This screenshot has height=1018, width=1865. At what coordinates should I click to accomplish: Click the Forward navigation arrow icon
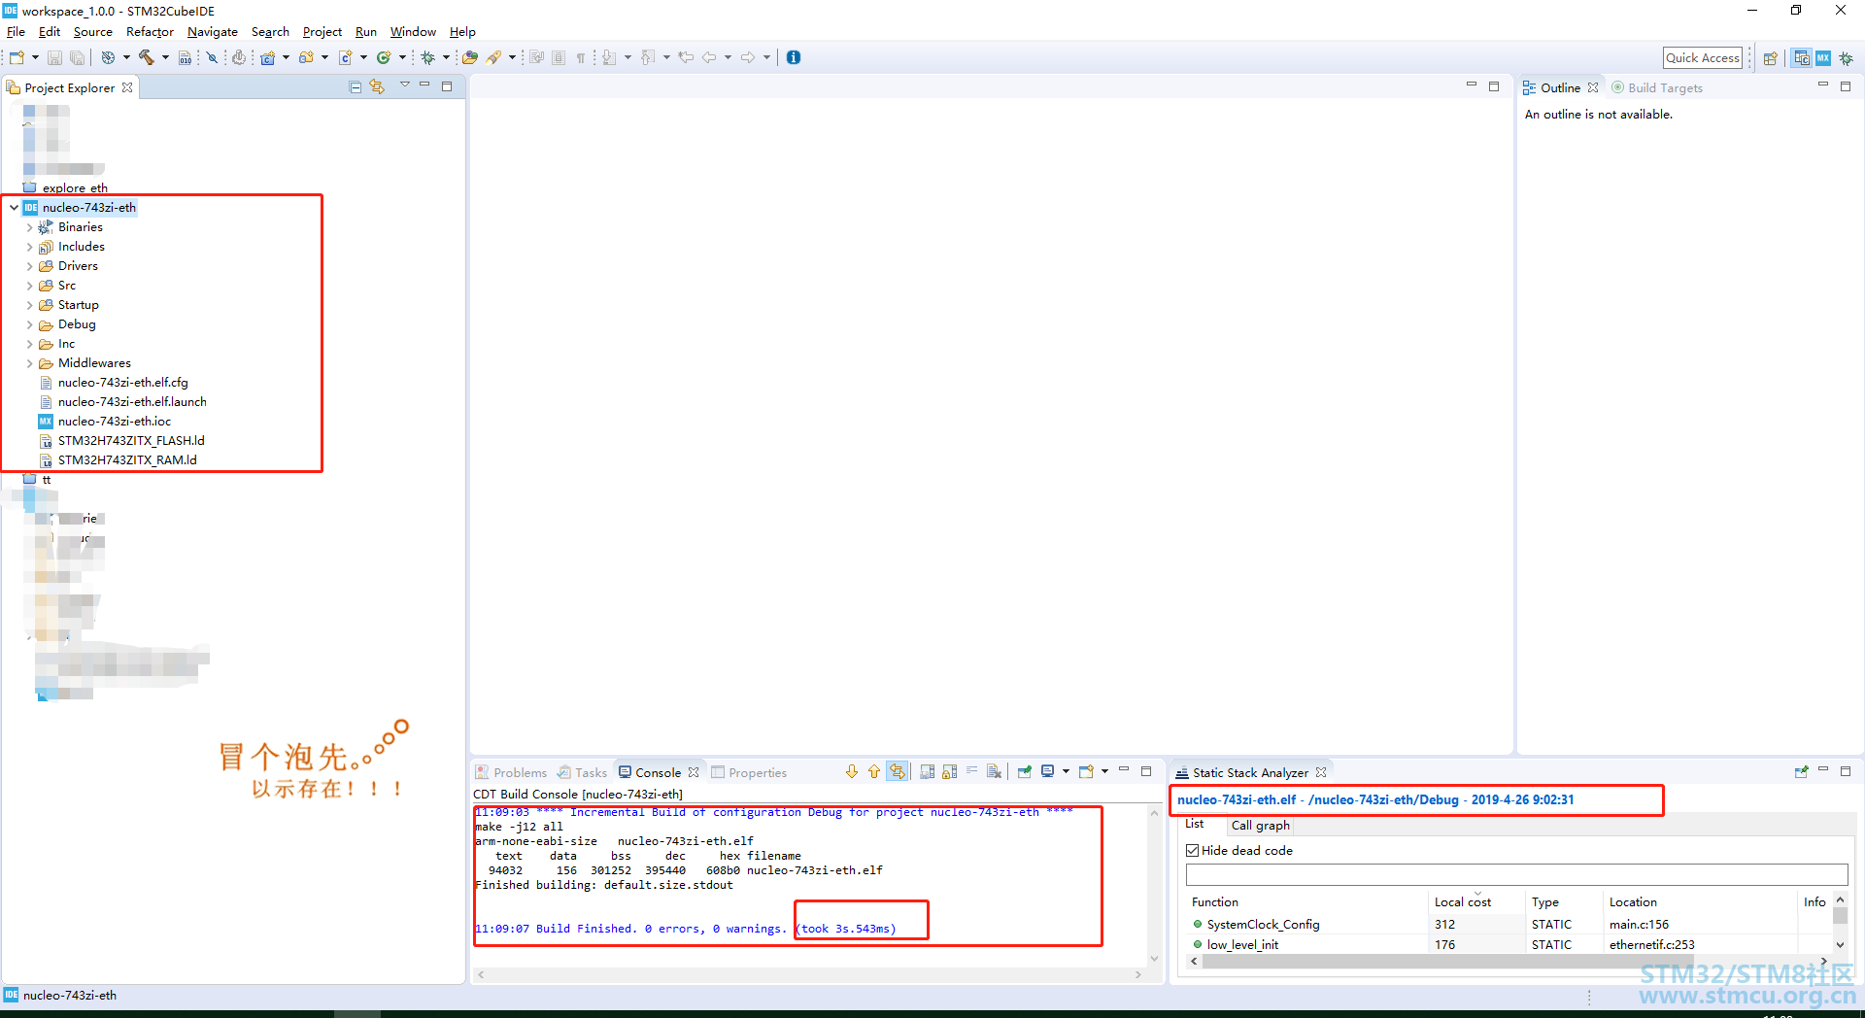pyautogui.click(x=748, y=57)
